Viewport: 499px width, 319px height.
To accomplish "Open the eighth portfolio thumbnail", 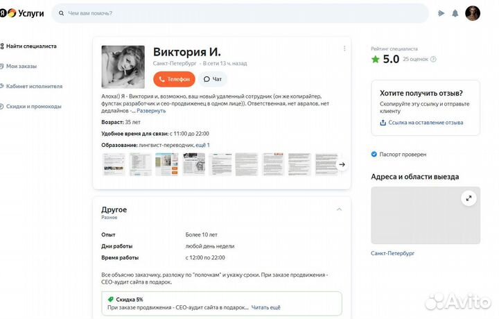I will (299, 164).
